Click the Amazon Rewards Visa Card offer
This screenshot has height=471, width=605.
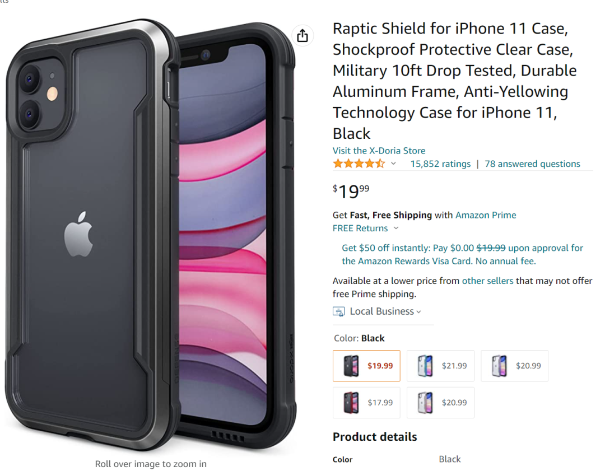pyautogui.click(x=462, y=254)
